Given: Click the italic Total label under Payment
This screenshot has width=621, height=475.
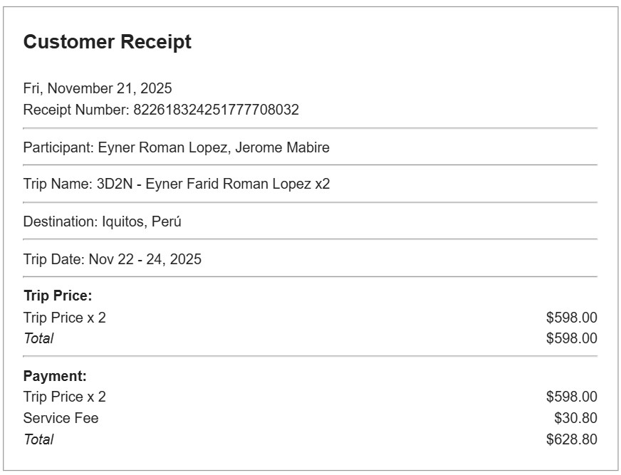Looking at the screenshot, I should [x=38, y=439].
